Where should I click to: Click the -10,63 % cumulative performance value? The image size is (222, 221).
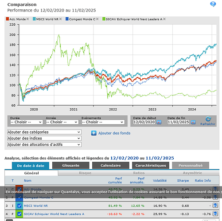point(114,214)
